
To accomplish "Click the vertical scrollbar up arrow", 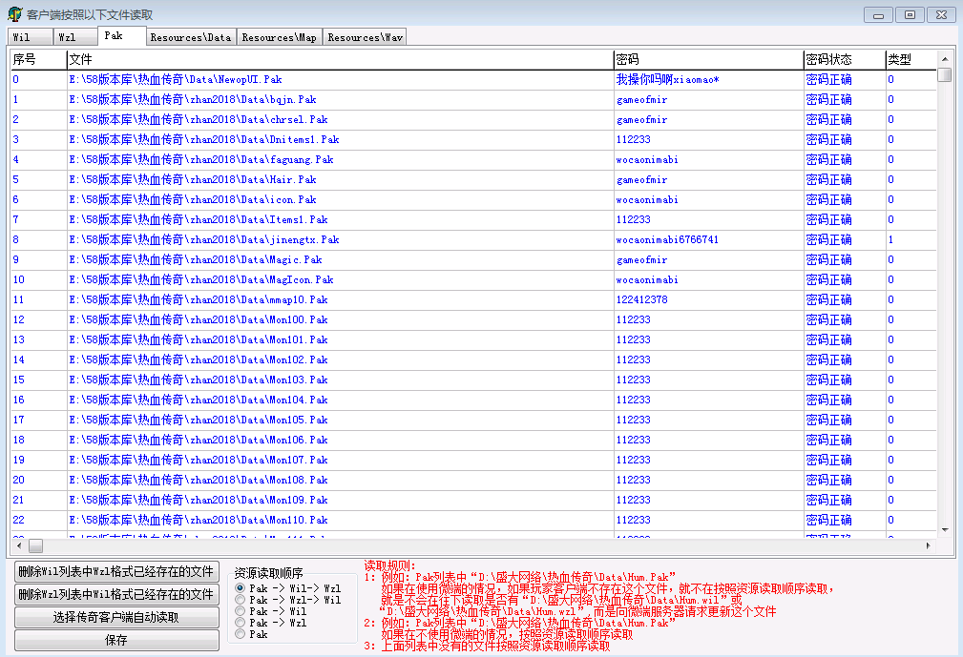I will (x=944, y=58).
